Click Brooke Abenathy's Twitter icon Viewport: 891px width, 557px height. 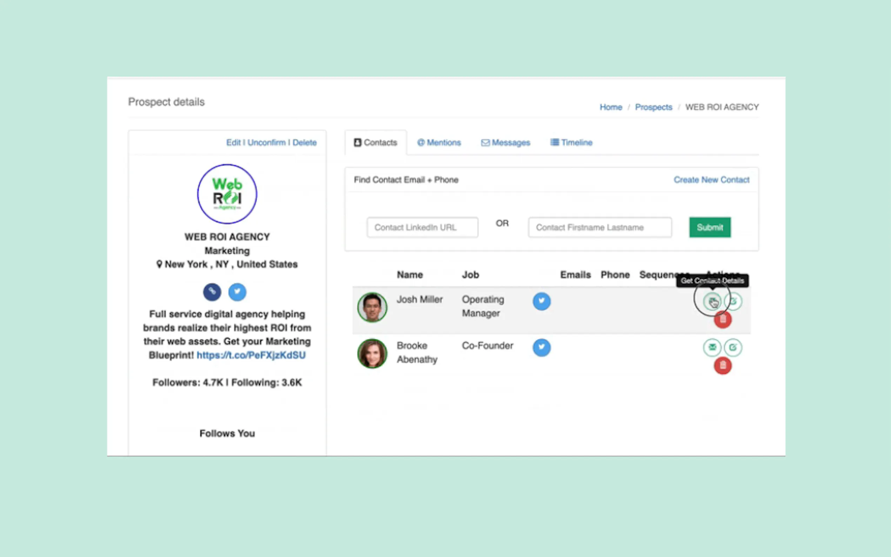click(x=541, y=347)
